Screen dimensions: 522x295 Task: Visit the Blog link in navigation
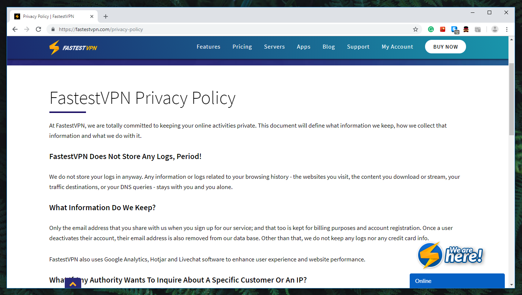click(329, 47)
